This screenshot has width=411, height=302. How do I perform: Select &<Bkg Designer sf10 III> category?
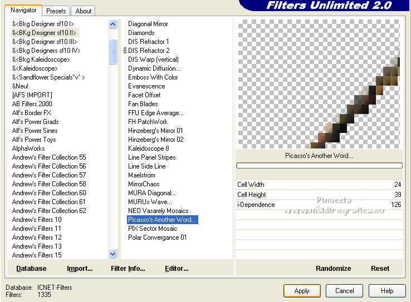tap(45, 42)
